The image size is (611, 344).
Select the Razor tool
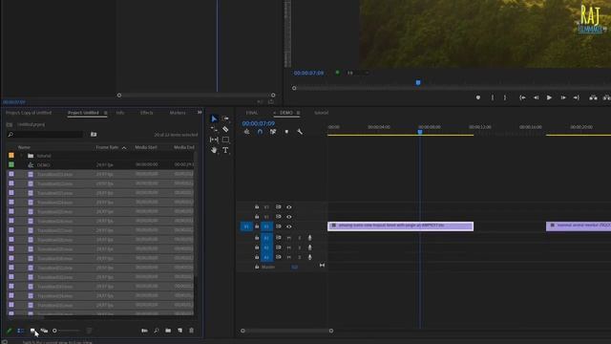[x=225, y=129]
